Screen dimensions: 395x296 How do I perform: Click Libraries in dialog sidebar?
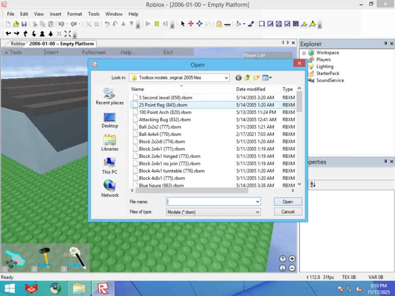110,143
